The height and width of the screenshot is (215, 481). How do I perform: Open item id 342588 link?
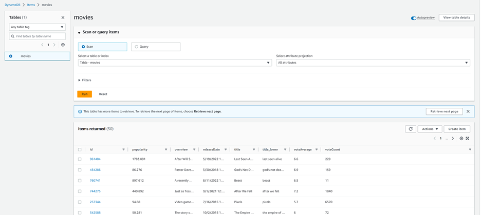(x=95, y=212)
